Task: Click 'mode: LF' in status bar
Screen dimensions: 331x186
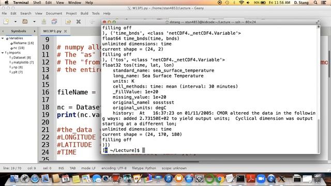Action: pos(88,168)
